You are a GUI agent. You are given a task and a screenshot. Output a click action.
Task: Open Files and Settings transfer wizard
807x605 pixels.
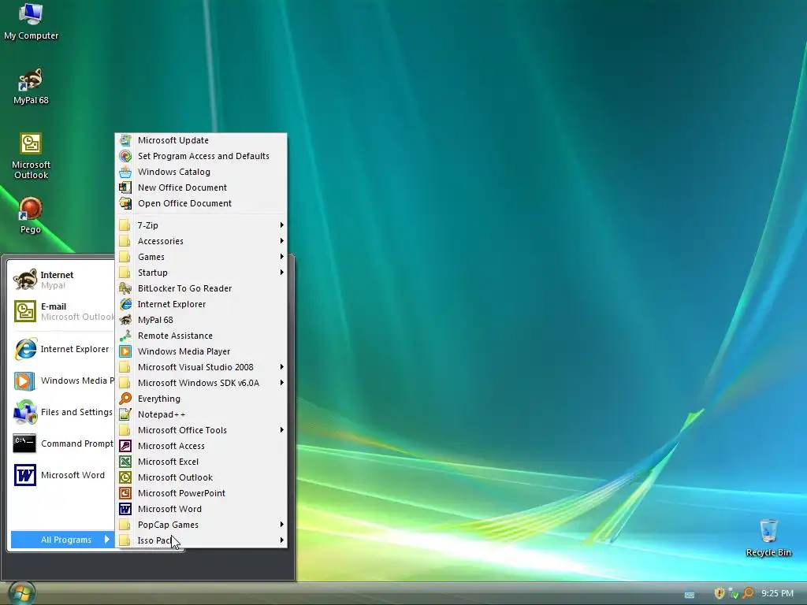click(62, 412)
